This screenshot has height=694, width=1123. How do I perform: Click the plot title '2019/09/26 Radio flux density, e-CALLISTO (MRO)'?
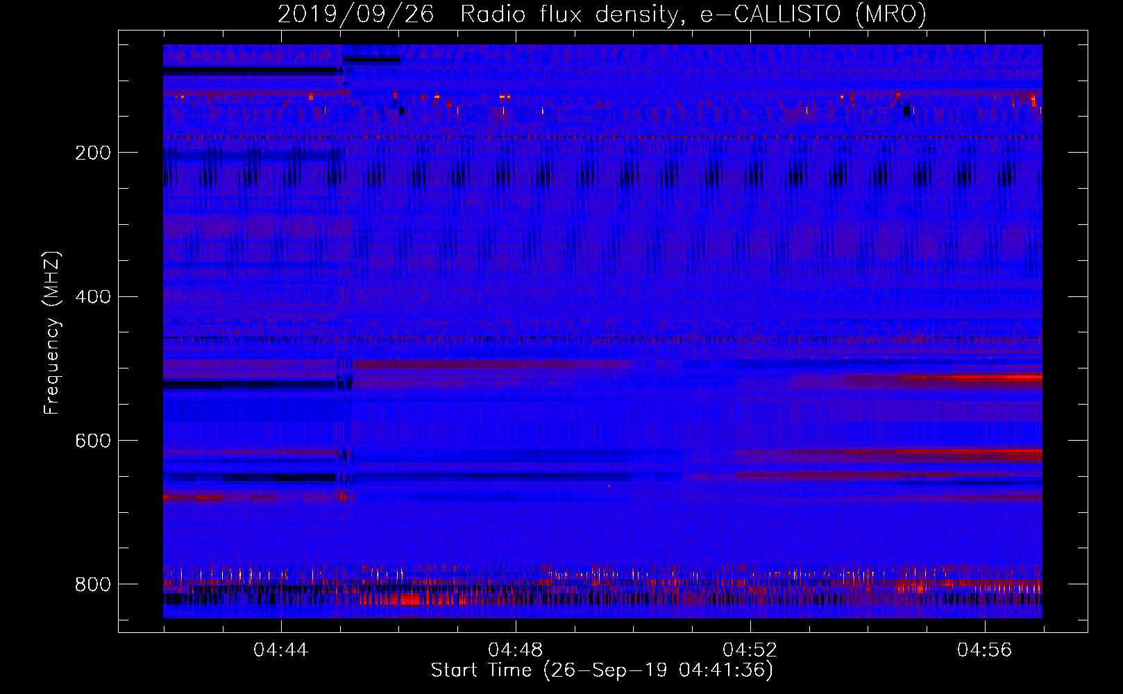(602, 15)
